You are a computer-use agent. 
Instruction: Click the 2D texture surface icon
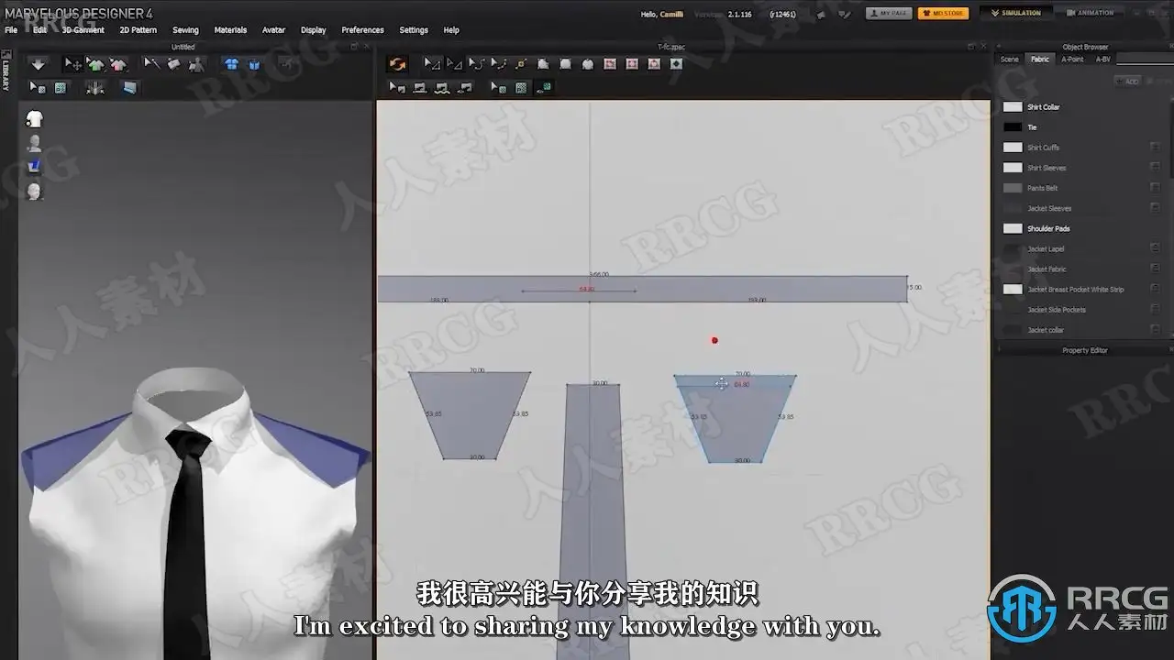(521, 88)
